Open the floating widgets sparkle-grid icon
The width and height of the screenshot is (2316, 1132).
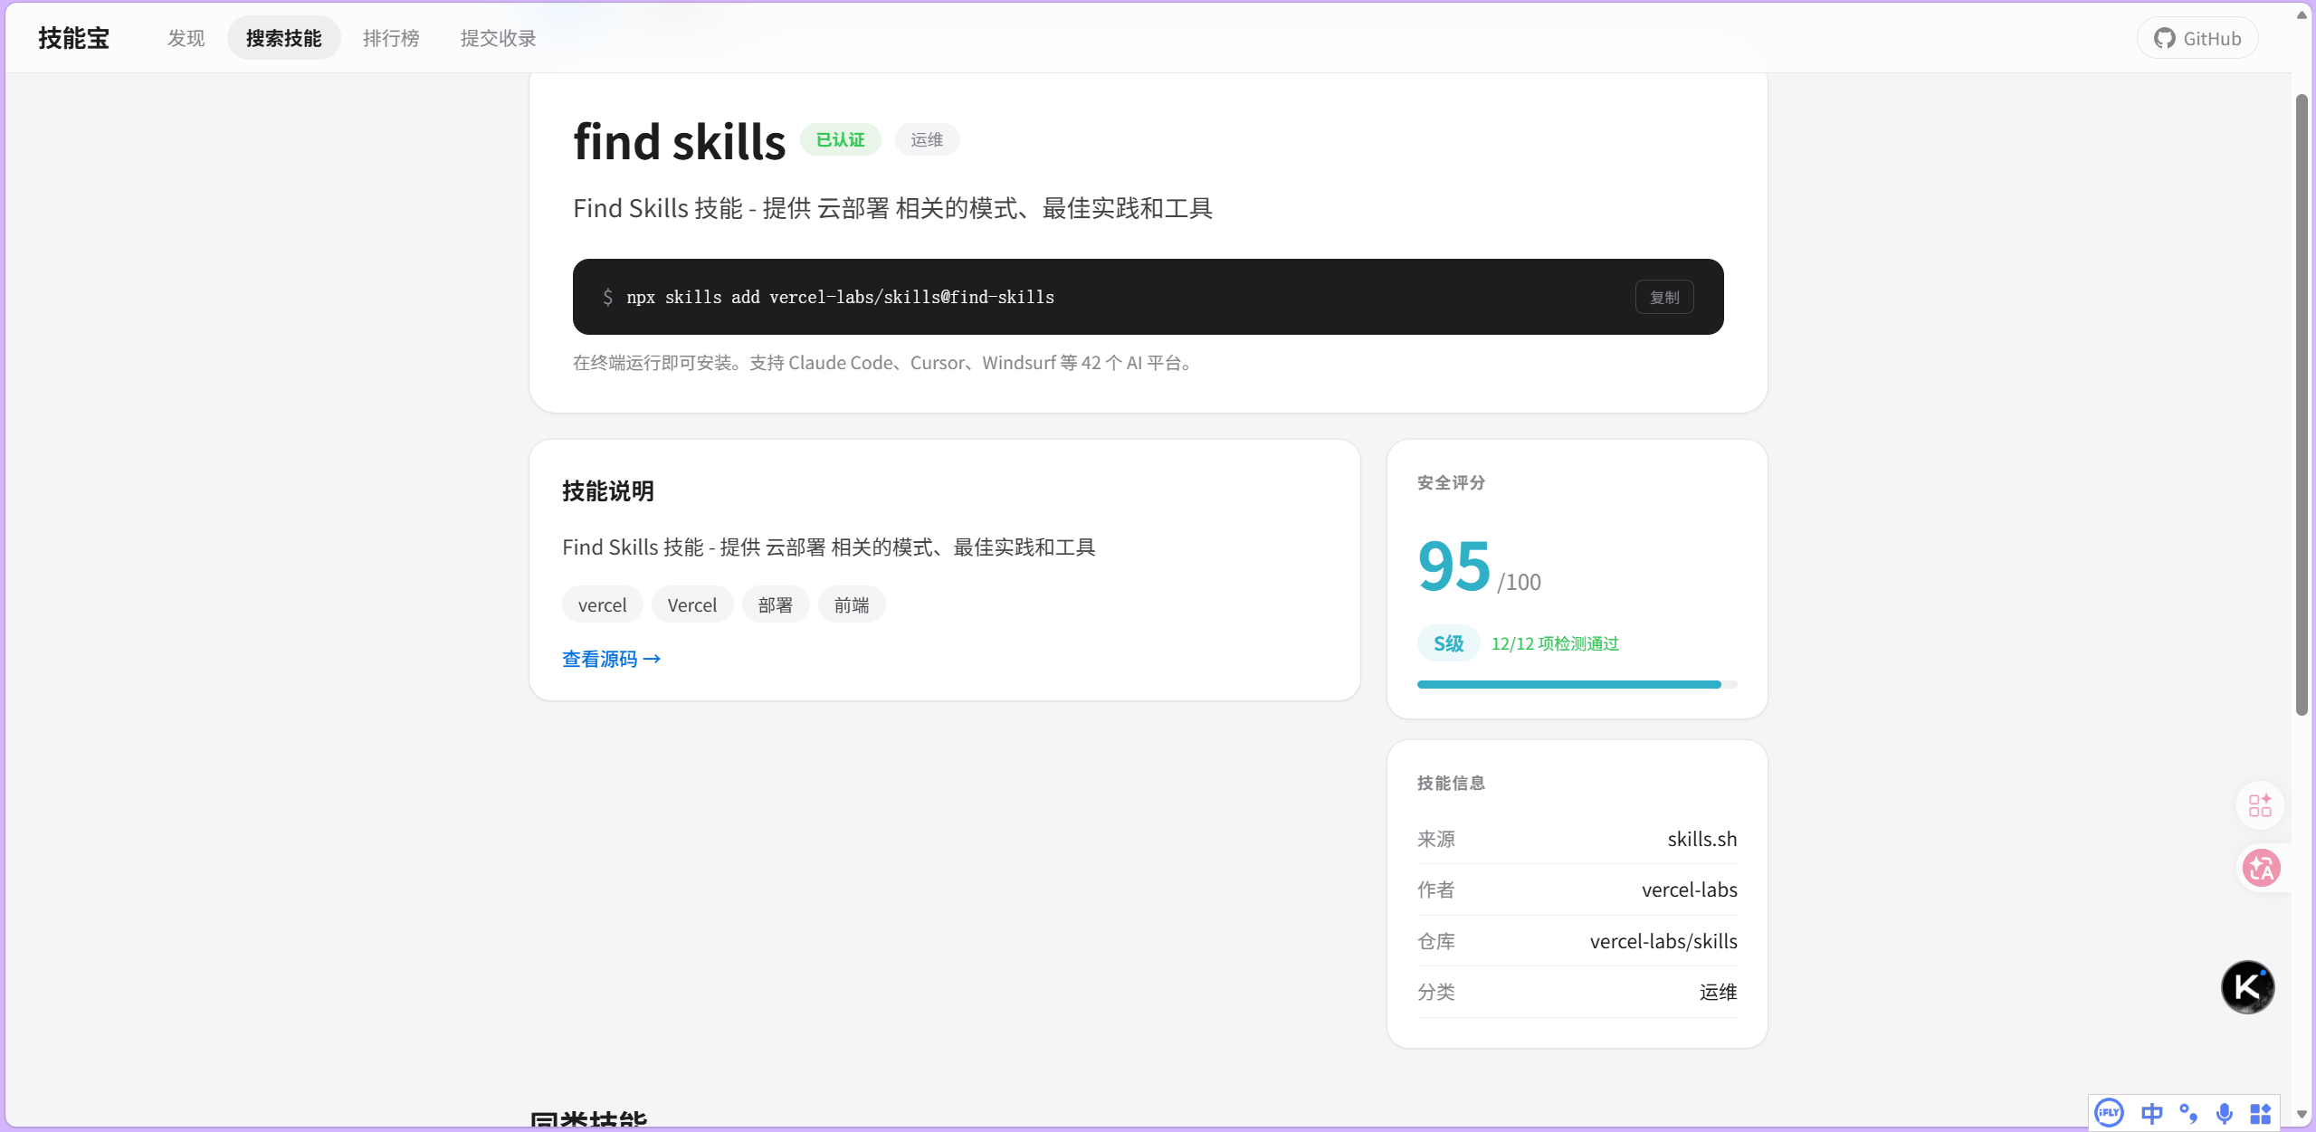point(2258,805)
